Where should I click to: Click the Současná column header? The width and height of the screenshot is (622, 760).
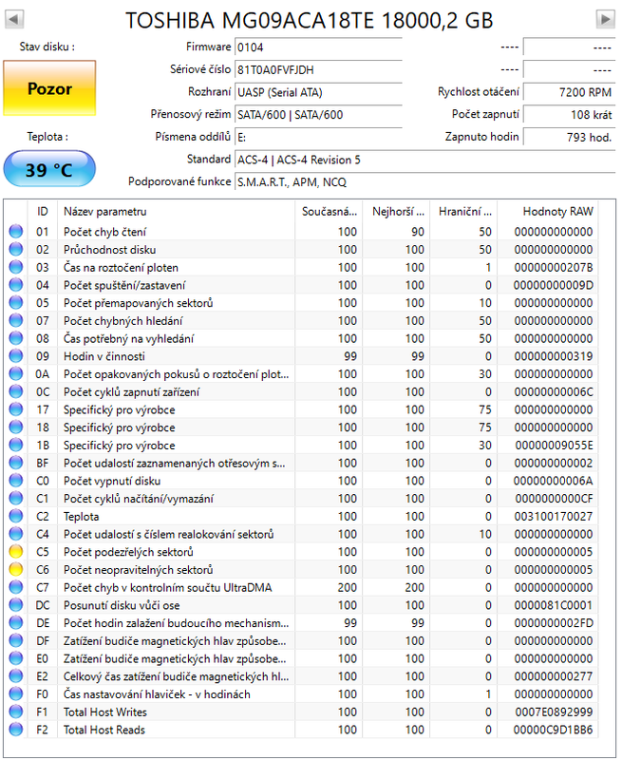pos(329,211)
